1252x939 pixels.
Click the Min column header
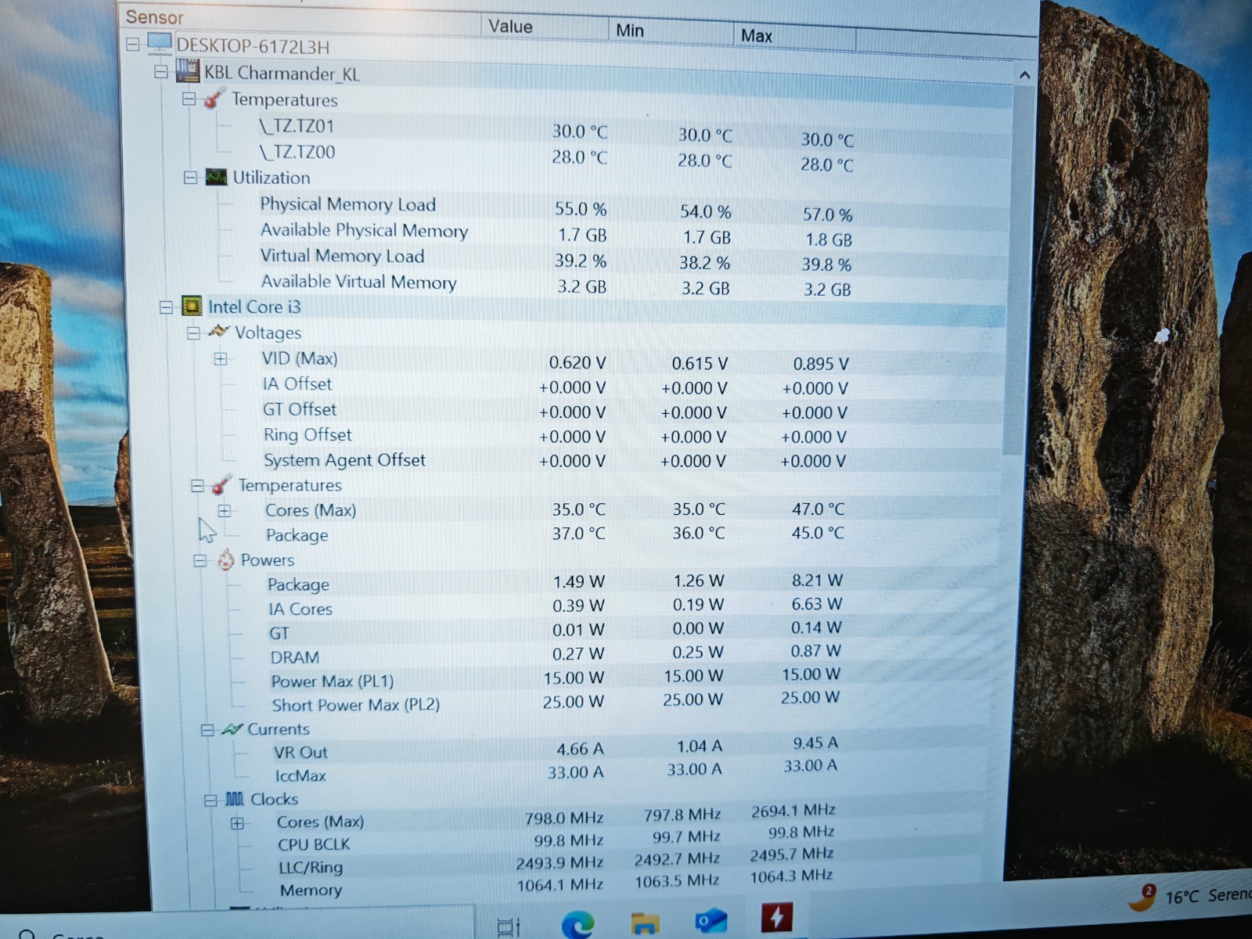[x=630, y=31]
